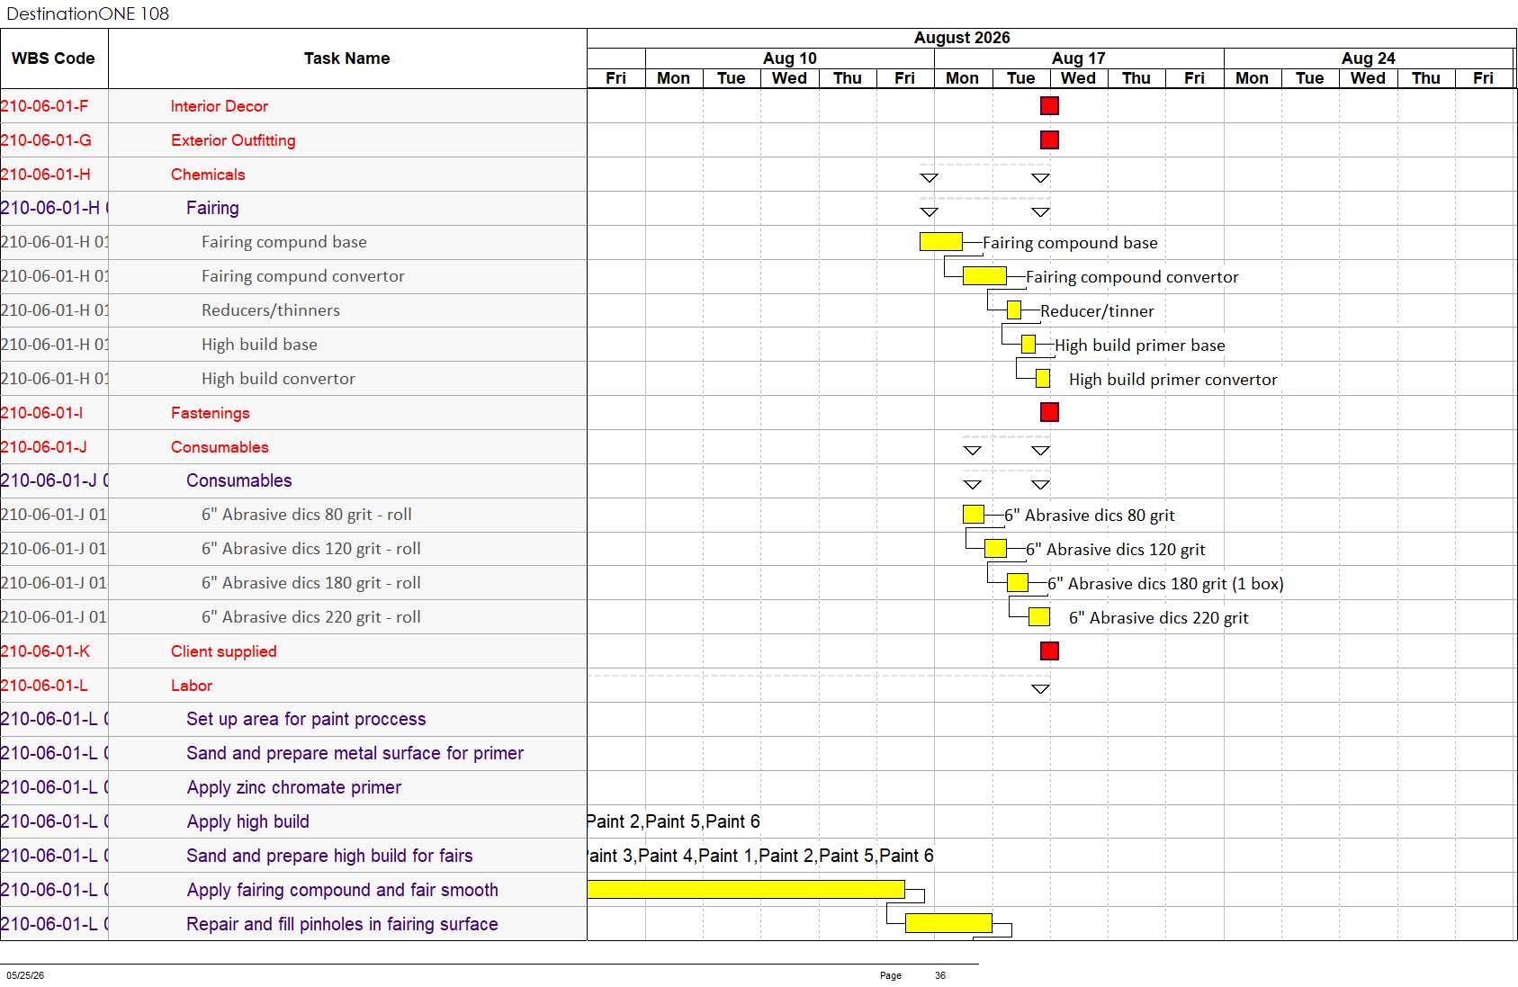Select the Aug 24 week header
1518x987 pixels.
pos(1368,58)
